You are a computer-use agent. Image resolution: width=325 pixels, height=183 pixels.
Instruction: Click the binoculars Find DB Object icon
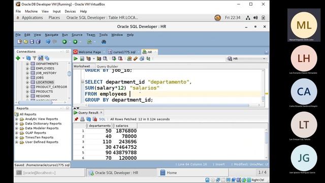point(104,42)
